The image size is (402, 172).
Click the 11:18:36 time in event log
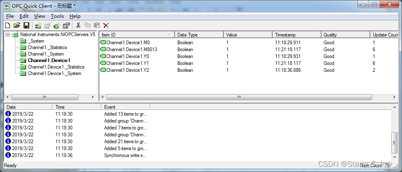[64, 155]
